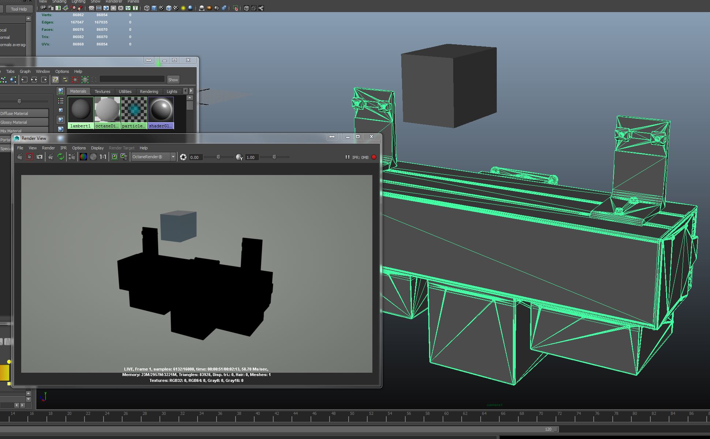This screenshot has height=439, width=710.
Task: Display RGB channels via the colored circle icon
Action: (83, 157)
